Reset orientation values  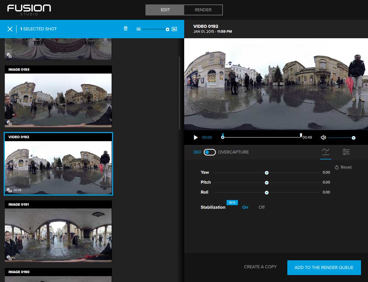343,167
